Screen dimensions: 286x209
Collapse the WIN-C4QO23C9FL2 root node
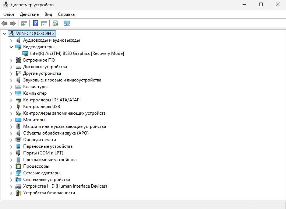pos(4,34)
